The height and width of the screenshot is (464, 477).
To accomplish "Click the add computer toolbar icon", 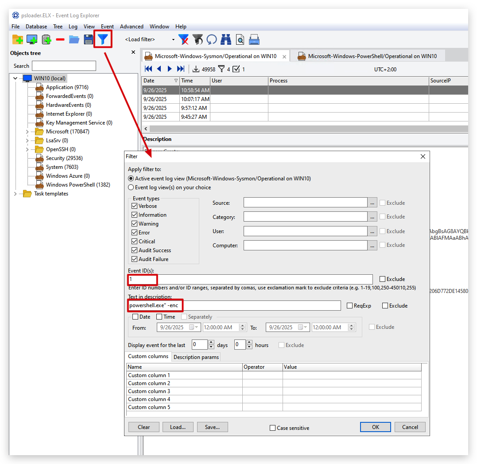I will click(32, 39).
